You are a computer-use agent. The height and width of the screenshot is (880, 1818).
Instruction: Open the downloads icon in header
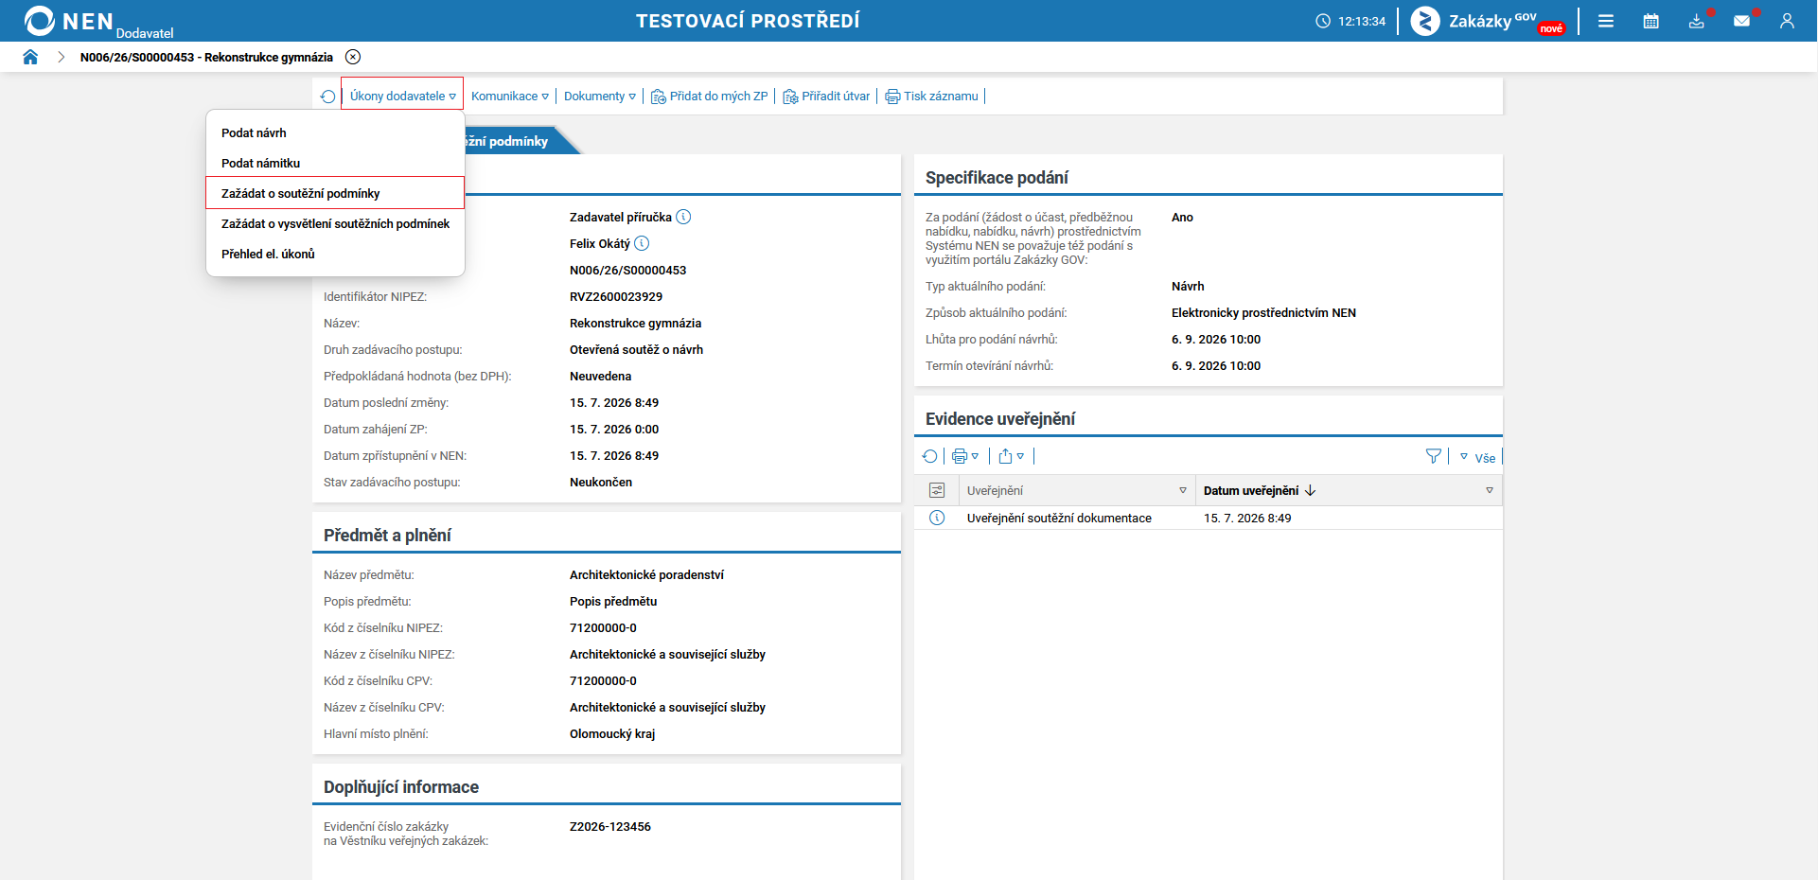(x=1697, y=21)
